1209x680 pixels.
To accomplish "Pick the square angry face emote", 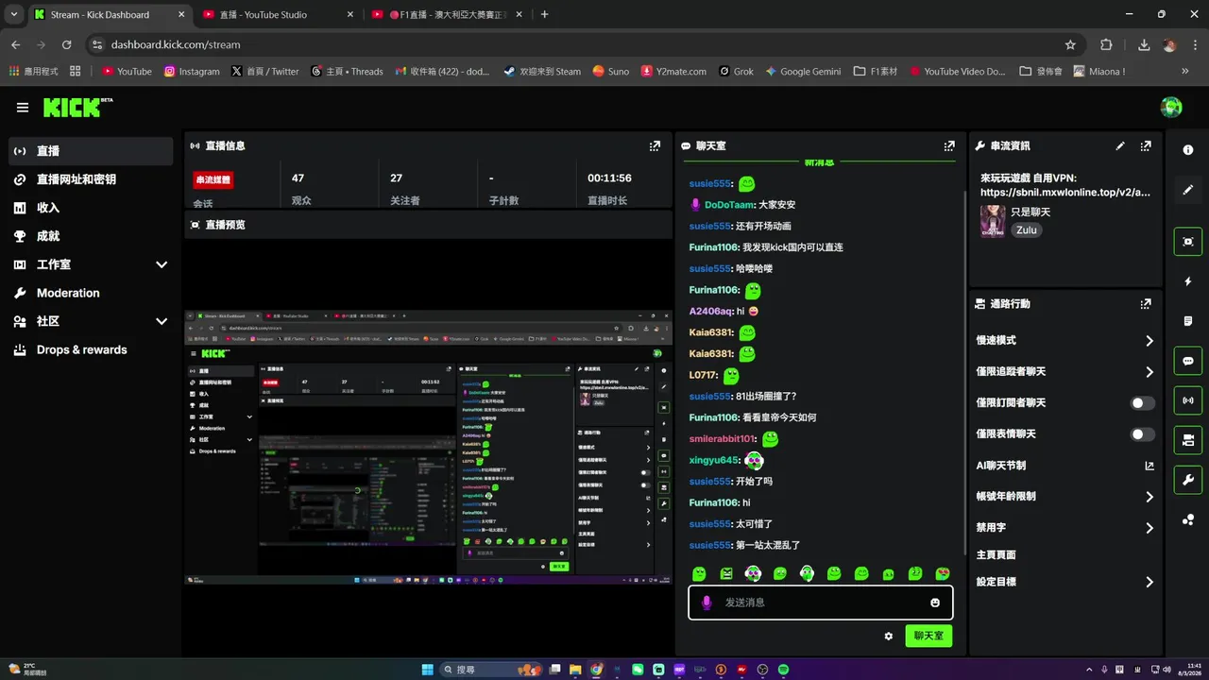I will click(726, 573).
